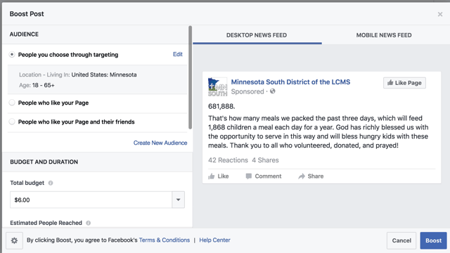Open Terms & Conditions link
Image resolution: width=450 pixels, height=253 pixels.
coord(165,240)
